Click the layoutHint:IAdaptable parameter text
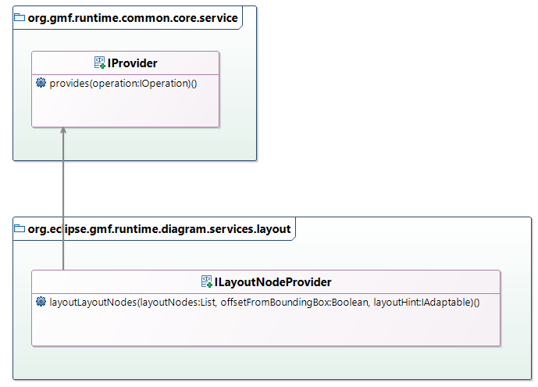 click(422, 302)
